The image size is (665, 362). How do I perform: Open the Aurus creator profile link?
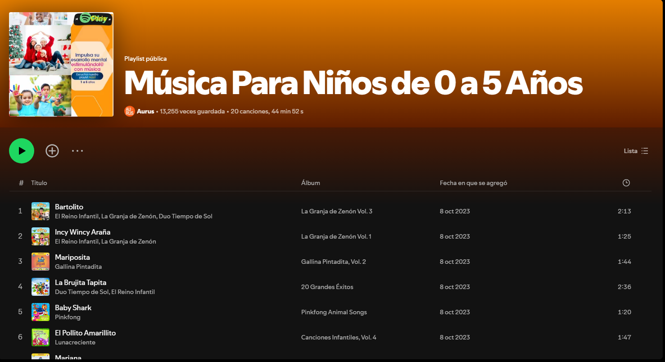pyautogui.click(x=145, y=111)
